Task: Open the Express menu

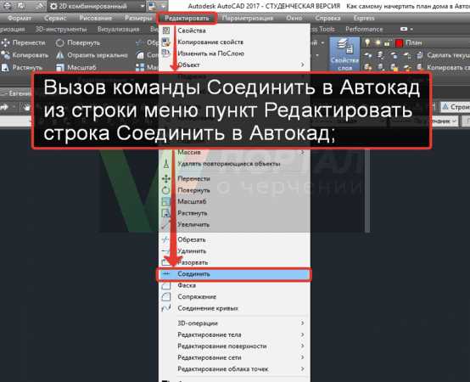Action: (364, 19)
